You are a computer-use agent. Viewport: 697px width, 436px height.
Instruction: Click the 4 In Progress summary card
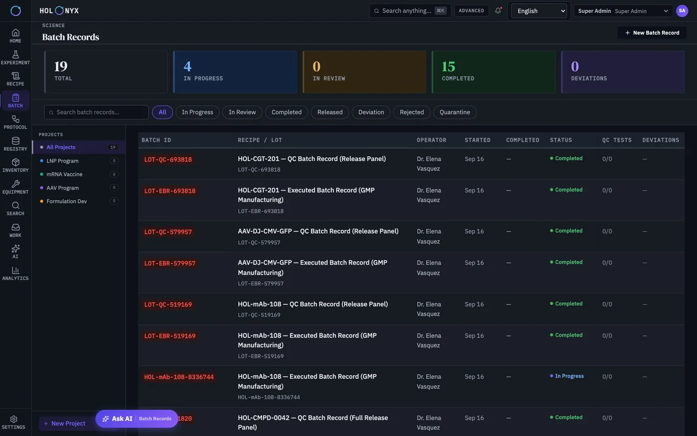pyautogui.click(x=235, y=72)
